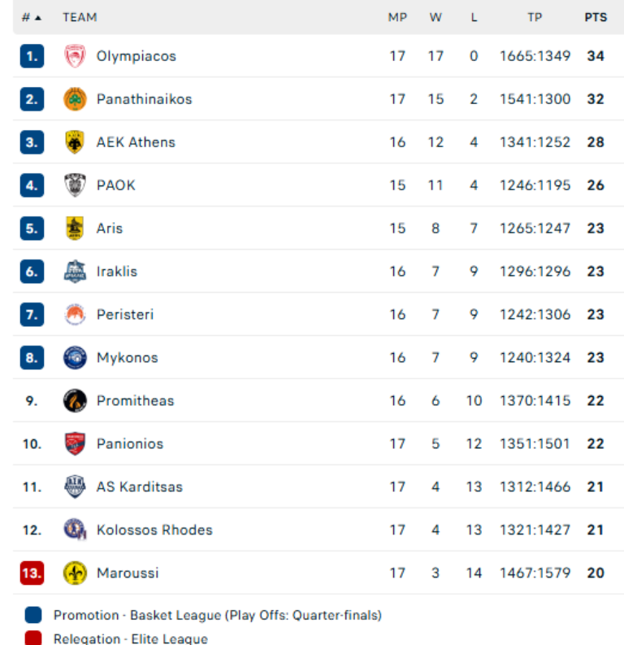Image resolution: width=624 pixels, height=645 pixels.
Task: Sort standings by PTS column header
Action: click(596, 17)
